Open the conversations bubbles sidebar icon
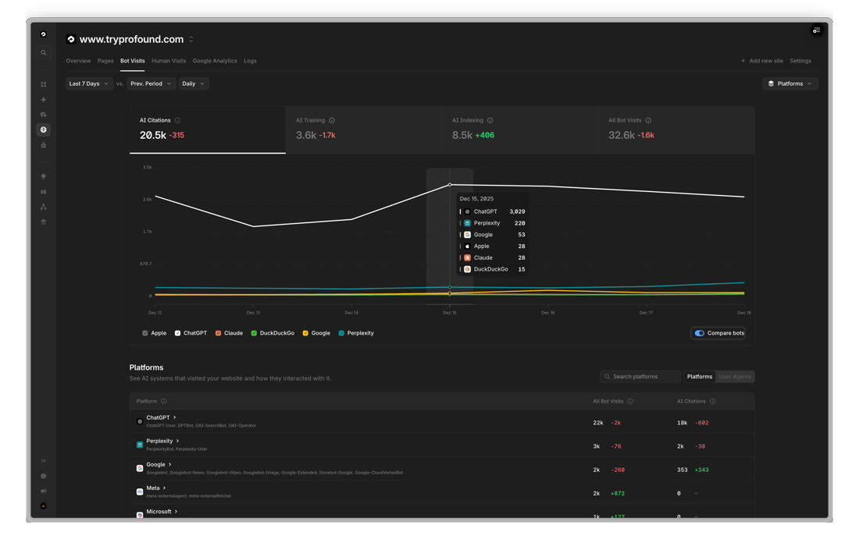 pyautogui.click(x=43, y=115)
